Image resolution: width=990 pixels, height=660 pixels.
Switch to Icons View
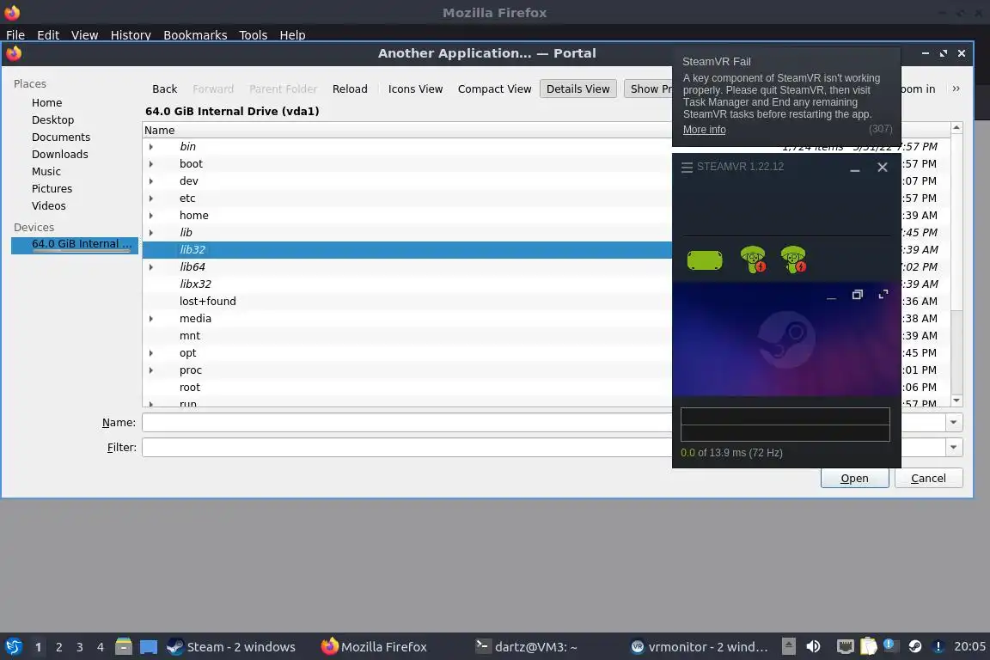coord(415,89)
